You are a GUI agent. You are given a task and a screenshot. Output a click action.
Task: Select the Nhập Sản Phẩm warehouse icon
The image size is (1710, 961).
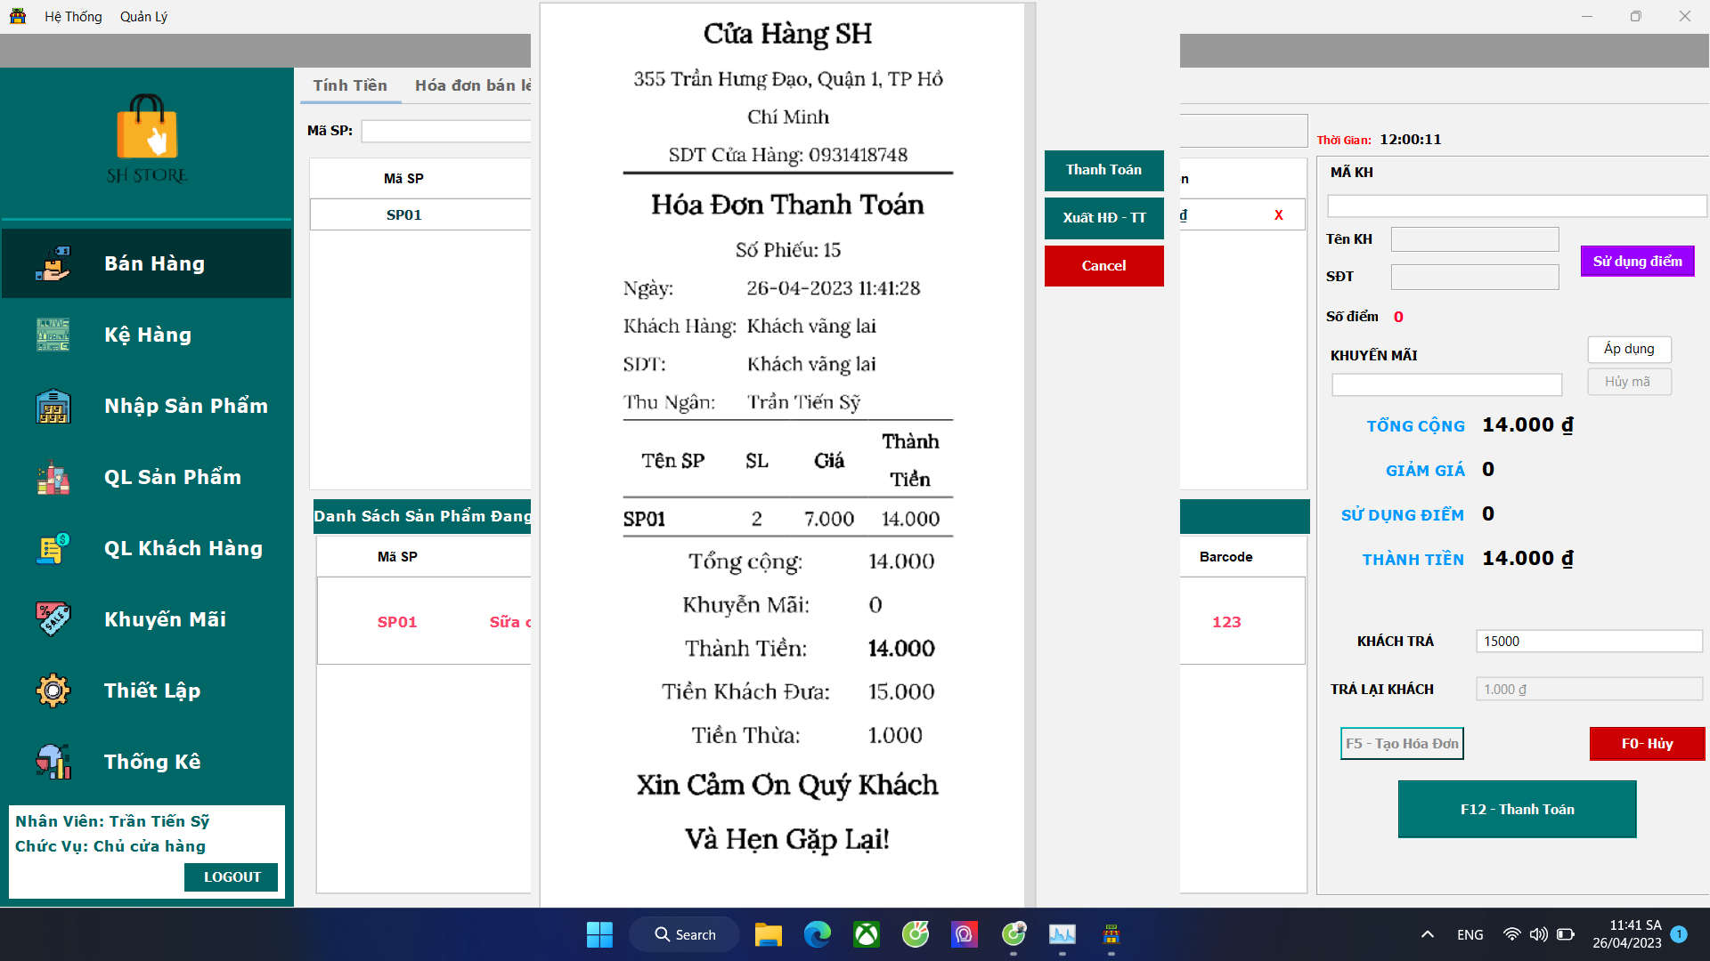point(53,406)
